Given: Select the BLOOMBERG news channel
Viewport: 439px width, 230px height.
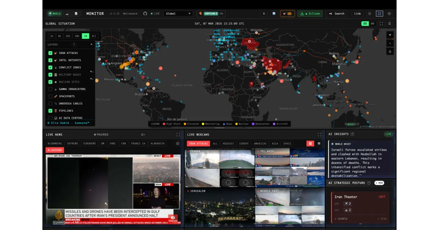Looking at the screenshot, I should [x=55, y=143].
